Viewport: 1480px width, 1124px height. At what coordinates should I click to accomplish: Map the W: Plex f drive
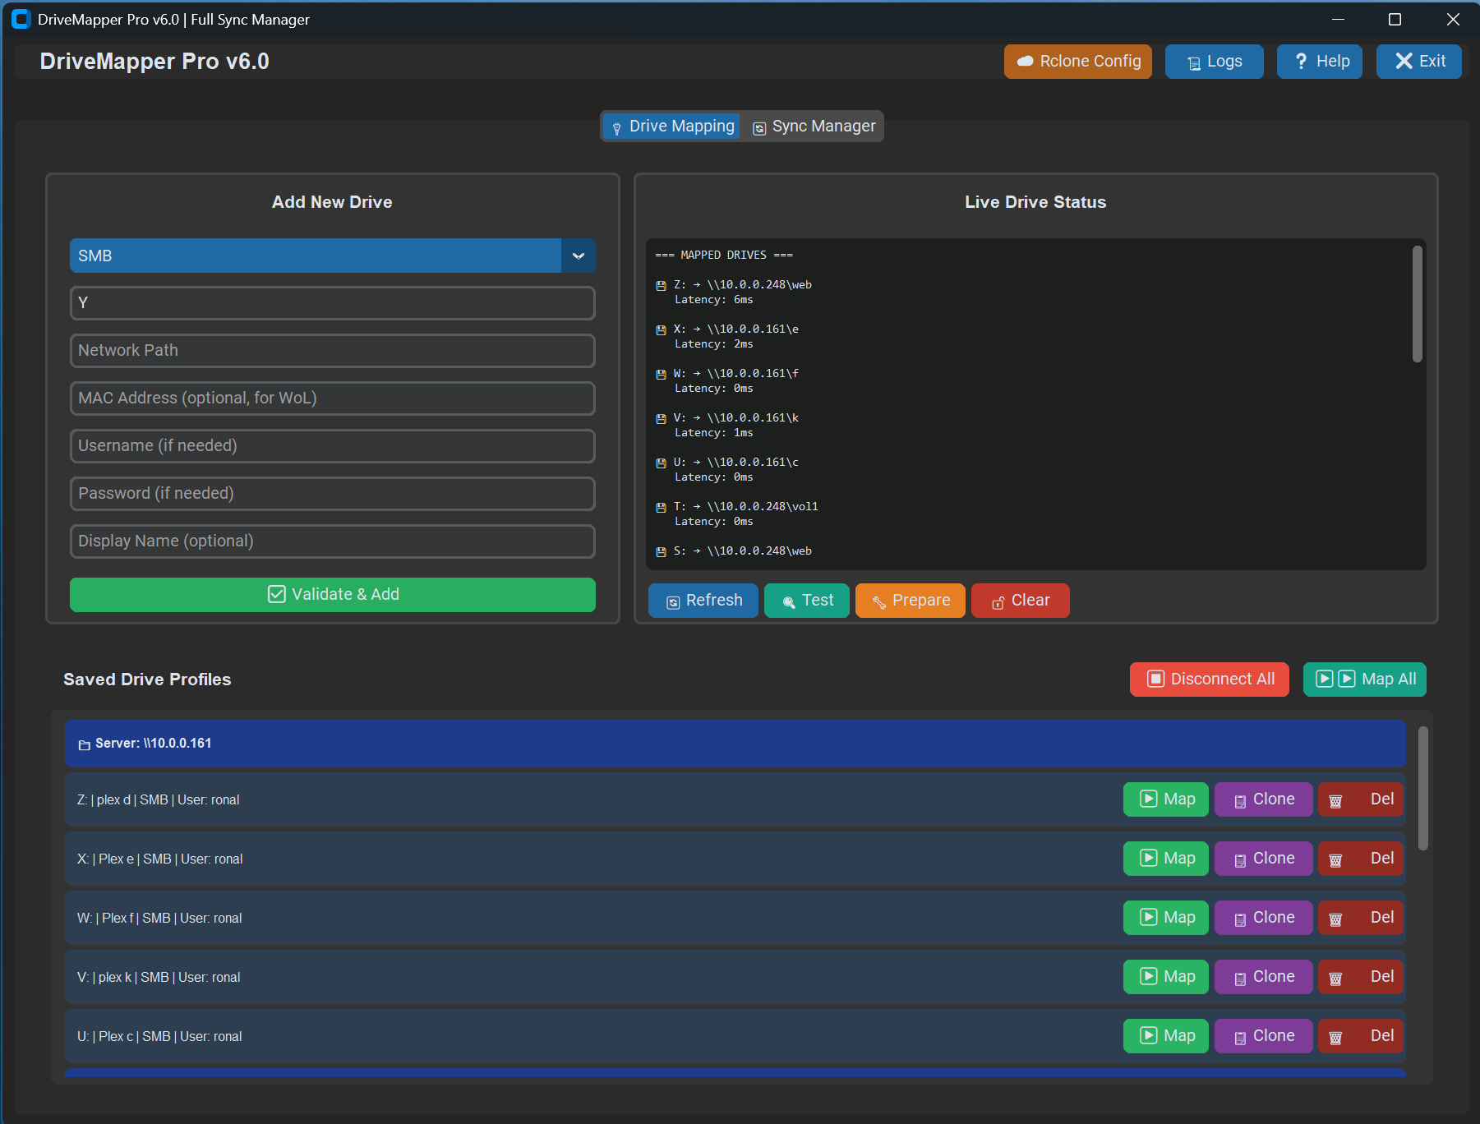tap(1165, 918)
